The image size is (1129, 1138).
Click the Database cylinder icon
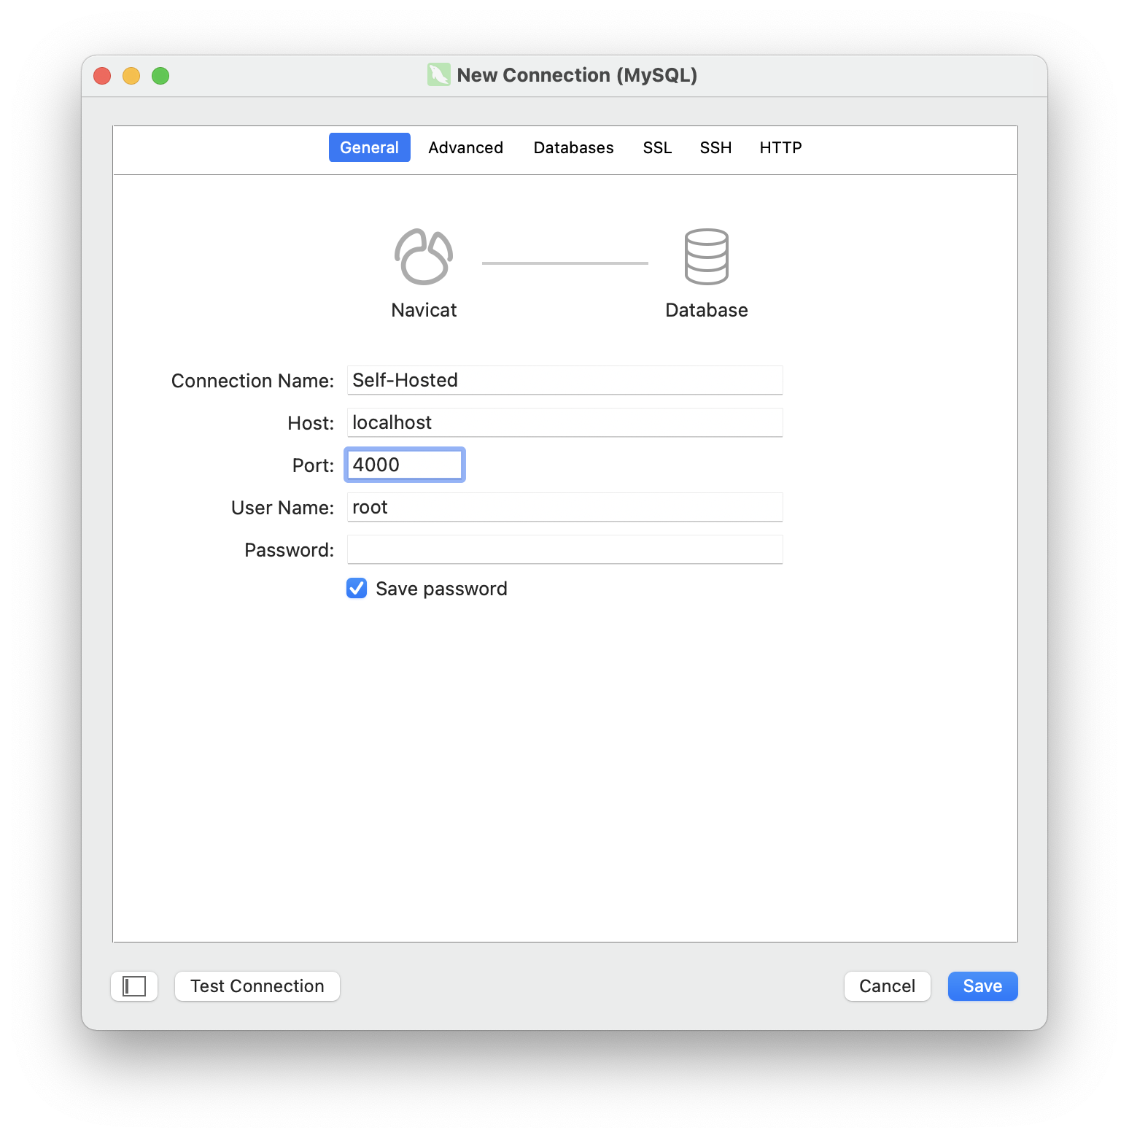[x=705, y=257]
